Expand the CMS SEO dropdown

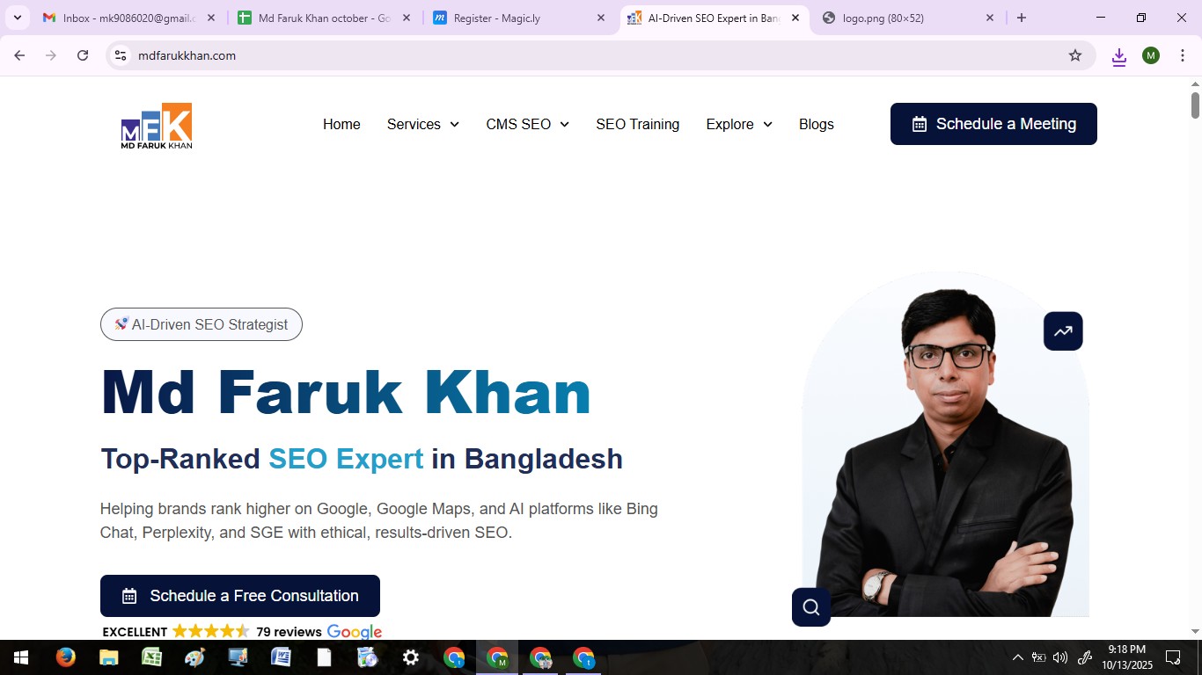(527, 124)
